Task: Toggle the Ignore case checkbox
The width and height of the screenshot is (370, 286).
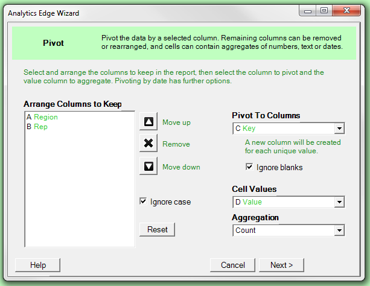Action: [143, 202]
